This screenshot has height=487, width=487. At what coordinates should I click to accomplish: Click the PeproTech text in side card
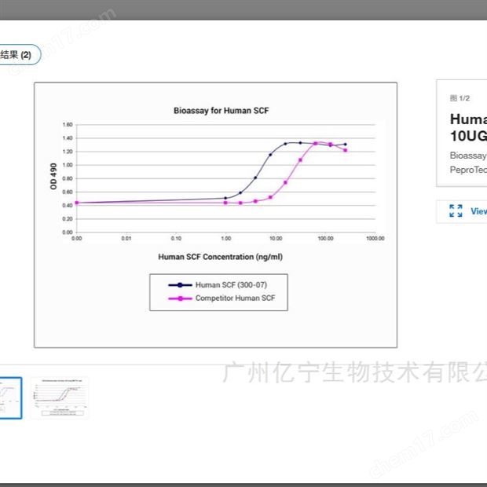468,169
